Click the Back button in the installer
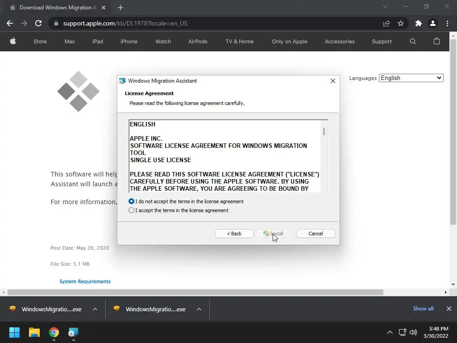This screenshot has width=457, height=343. (x=234, y=234)
